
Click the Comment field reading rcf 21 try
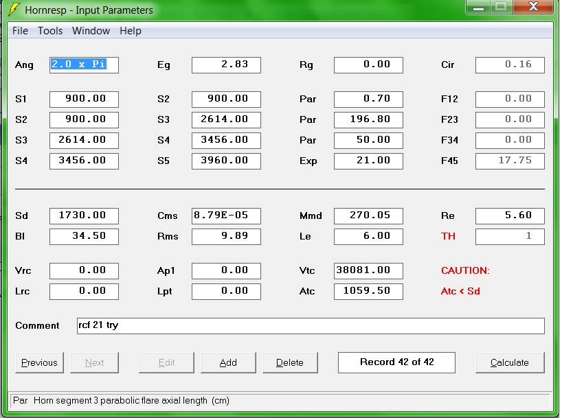(311, 327)
